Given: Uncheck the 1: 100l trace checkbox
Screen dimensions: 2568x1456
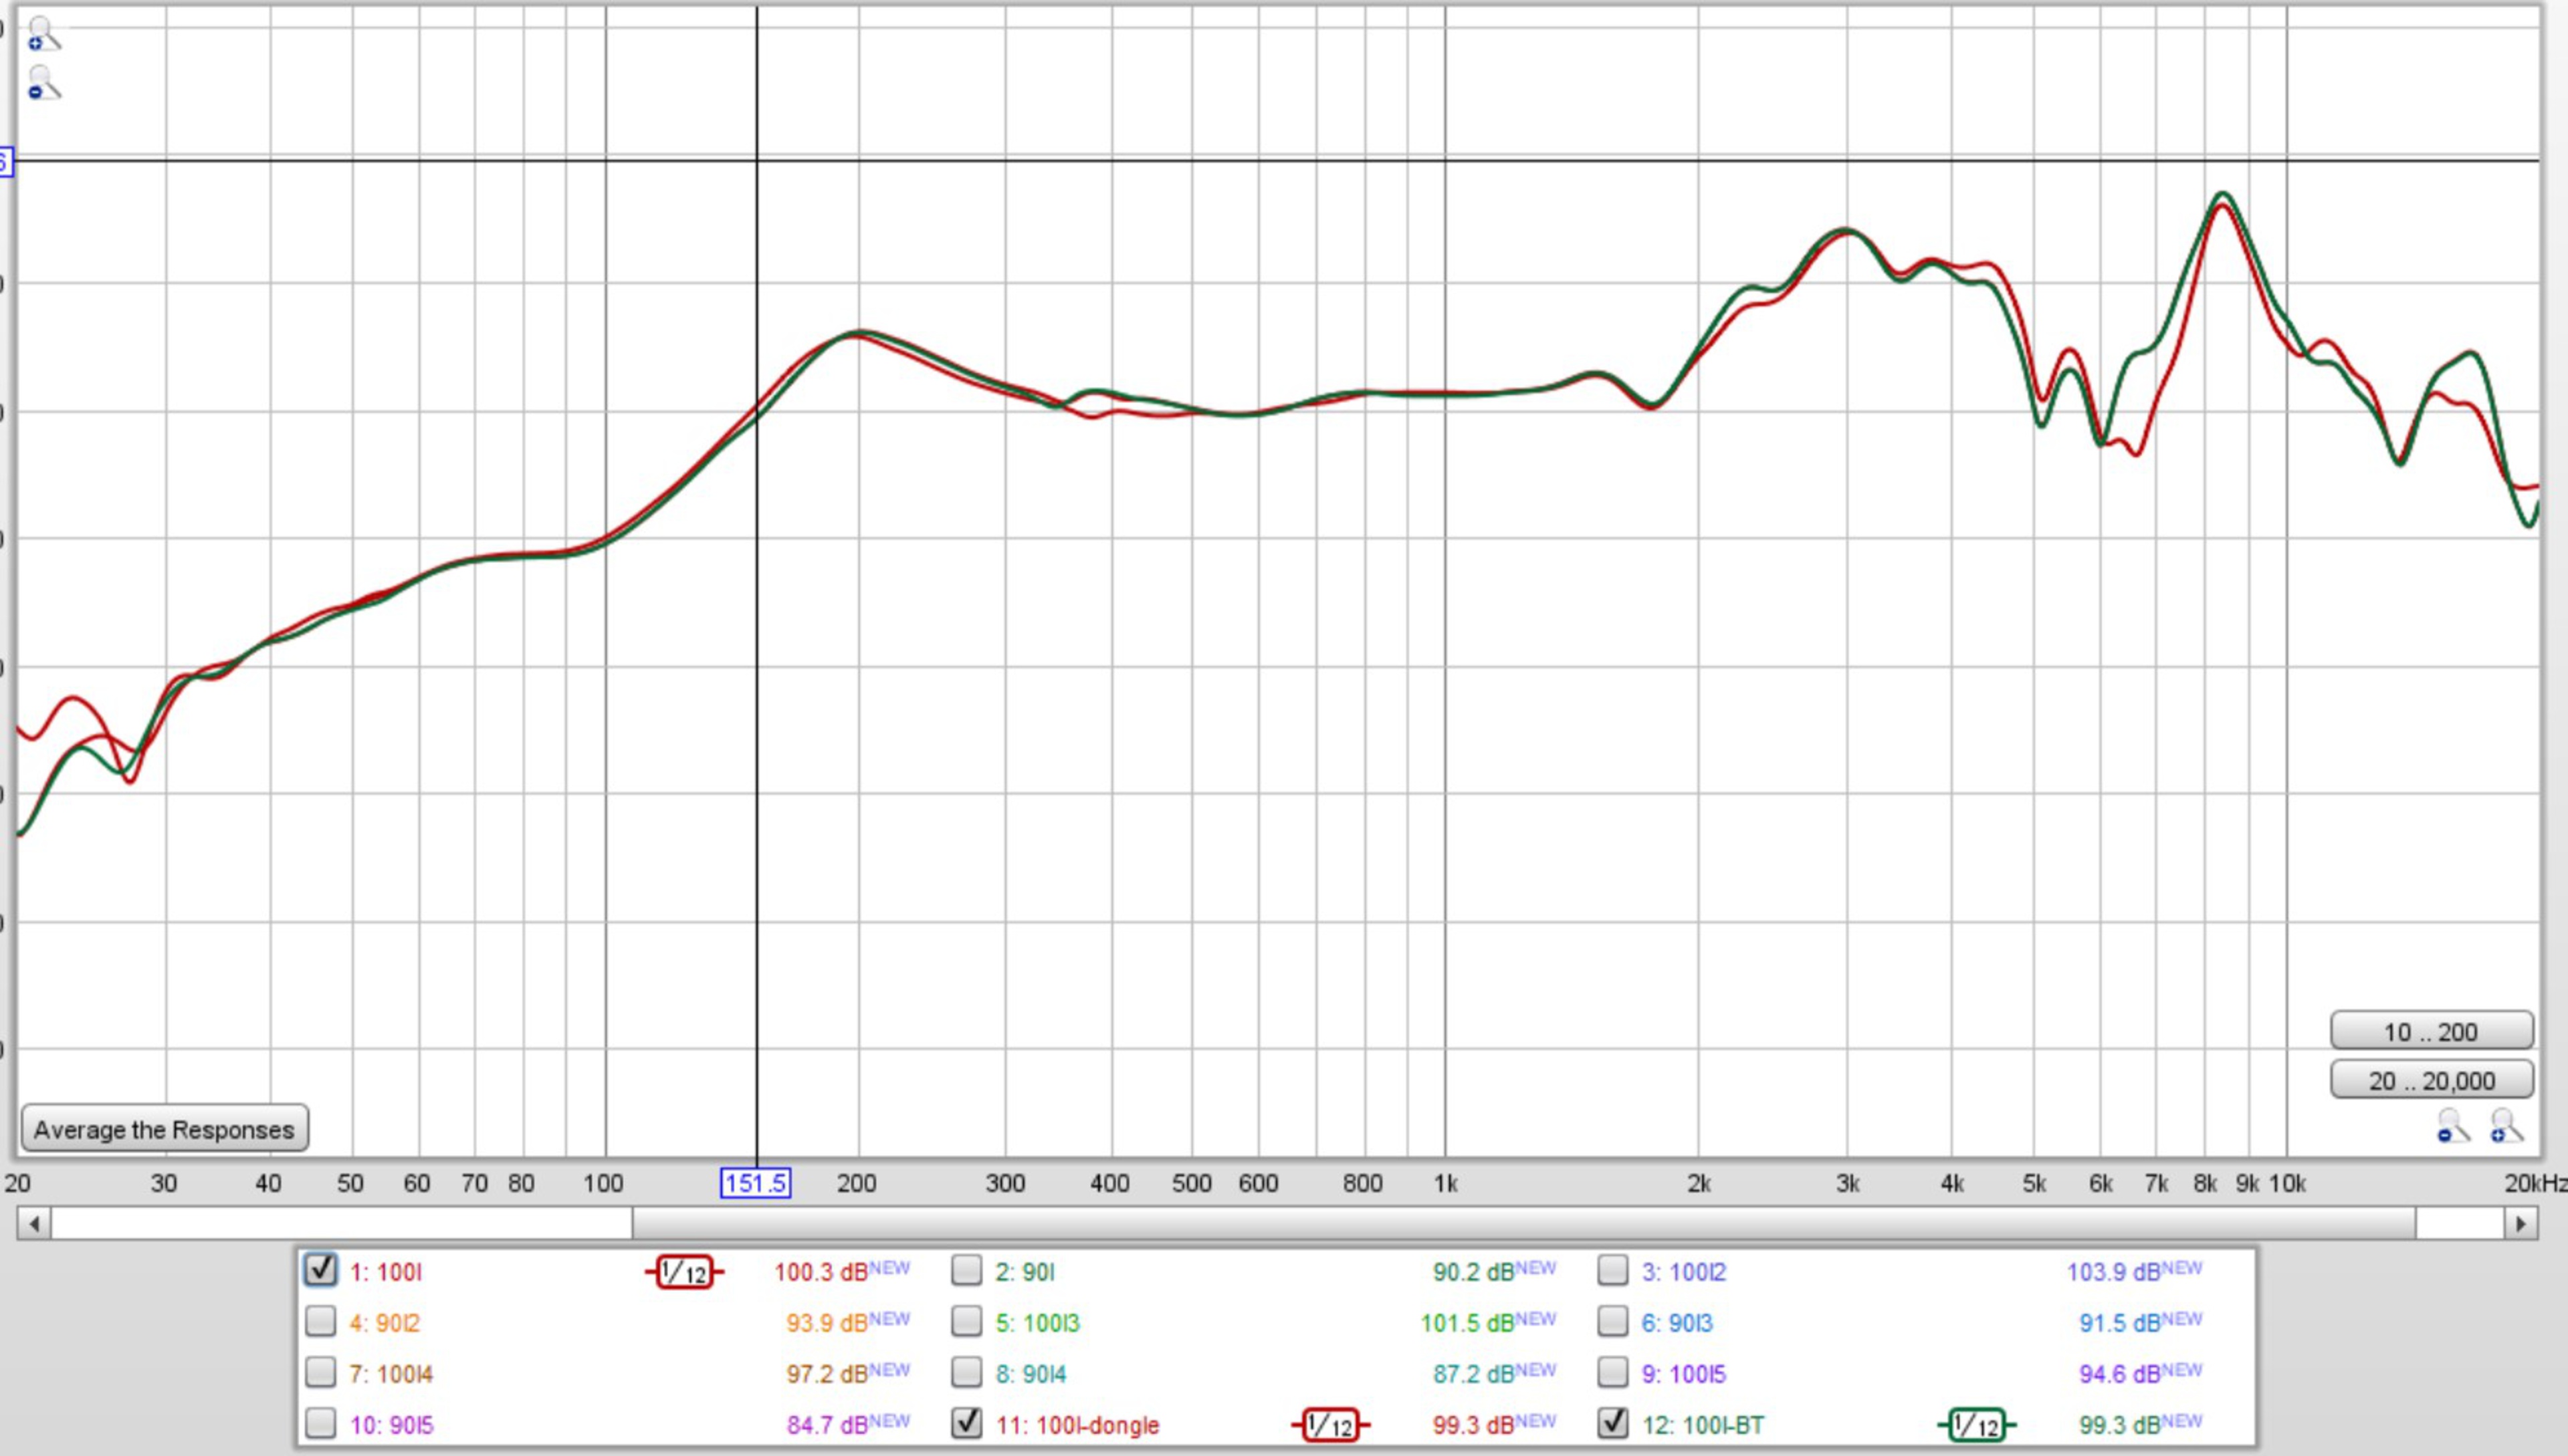Looking at the screenshot, I should point(320,1270).
